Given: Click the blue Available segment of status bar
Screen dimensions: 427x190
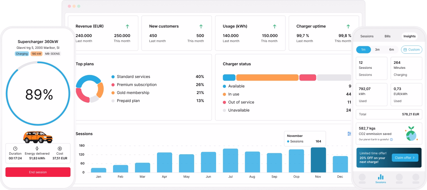Looking at the screenshot, I should point(229,78).
